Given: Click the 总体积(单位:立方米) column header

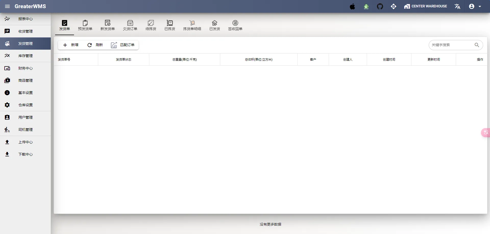Looking at the screenshot, I should (259, 60).
